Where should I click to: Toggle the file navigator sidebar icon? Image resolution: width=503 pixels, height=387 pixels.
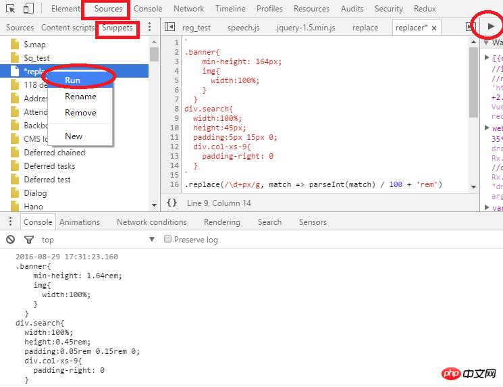point(169,27)
